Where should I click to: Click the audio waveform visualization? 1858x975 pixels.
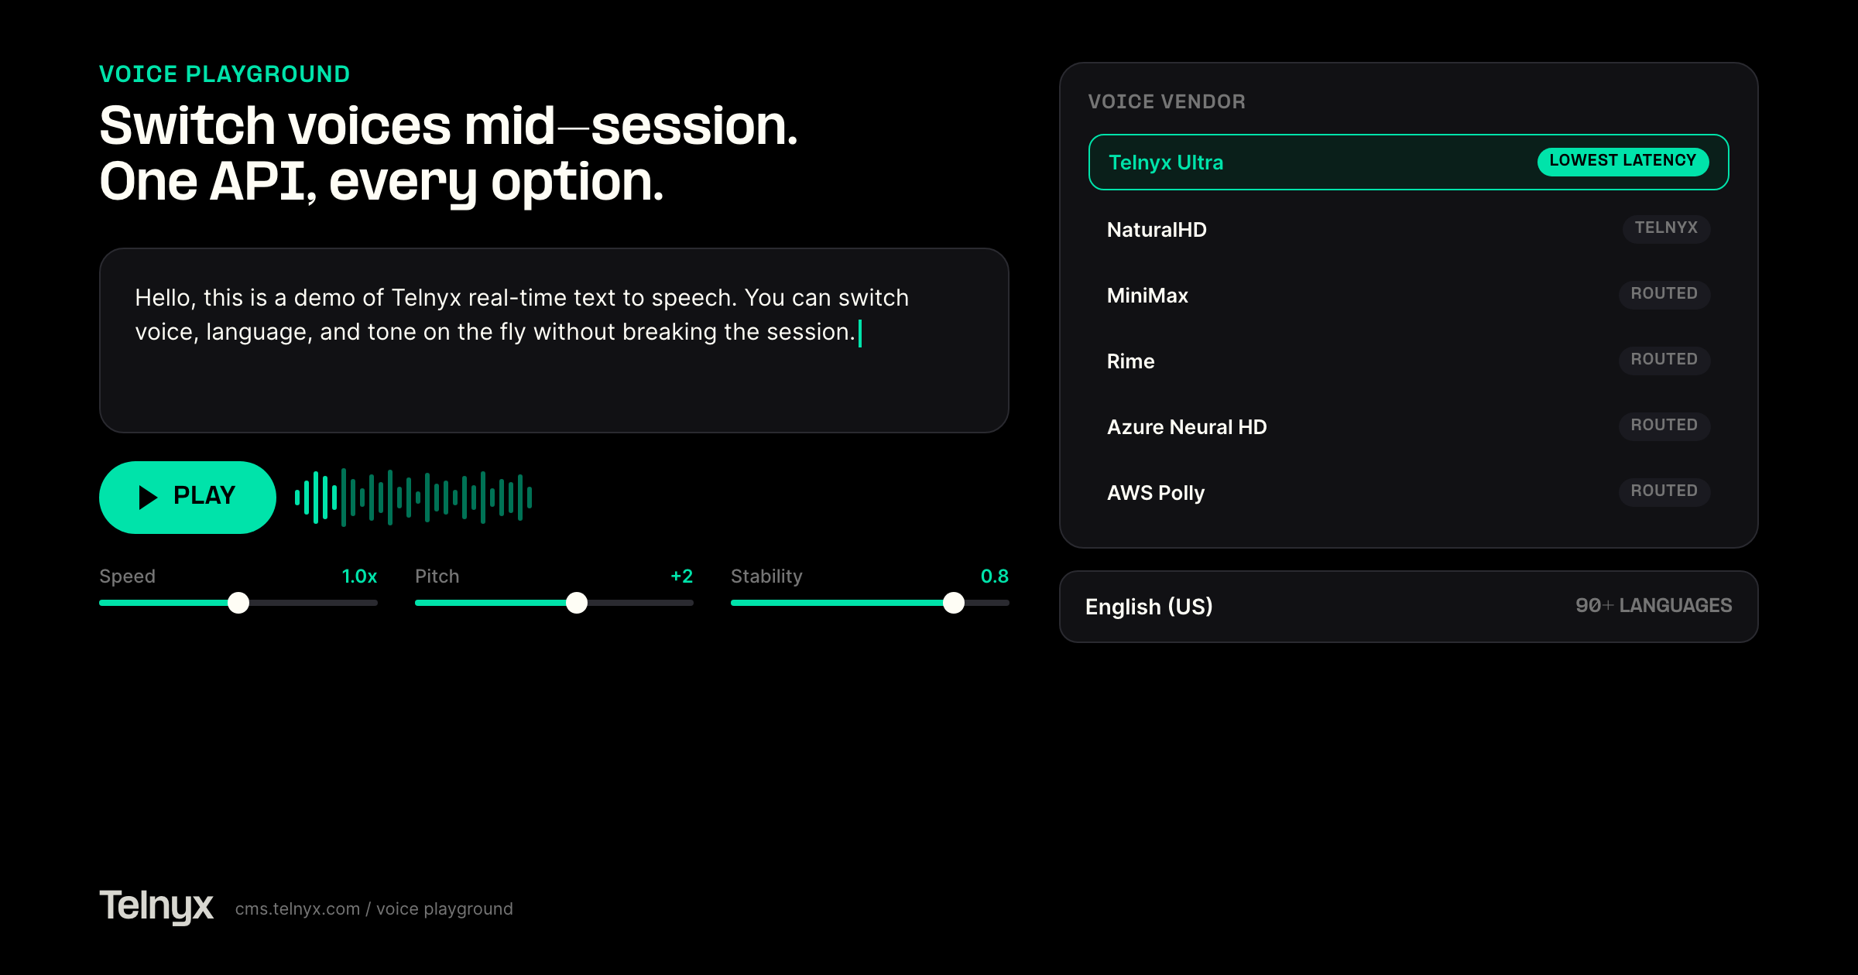(x=413, y=497)
